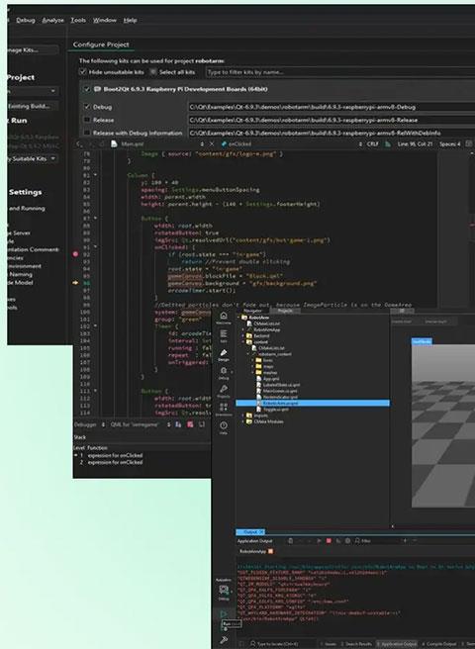The image size is (475, 649).
Task: Open the Search Results pane in status bar
Action: (356, 644)
